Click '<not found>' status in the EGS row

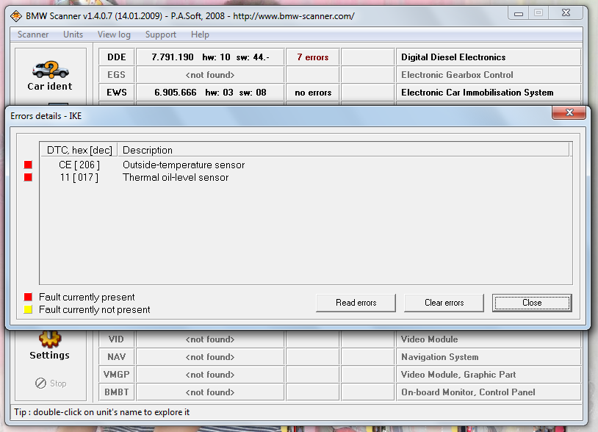click(210, 75)
